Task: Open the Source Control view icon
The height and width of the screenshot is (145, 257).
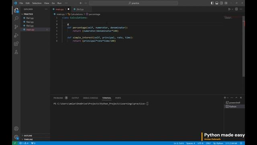Action: (16, 27)
